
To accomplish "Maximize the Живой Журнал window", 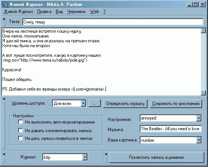I will (196, 4).
